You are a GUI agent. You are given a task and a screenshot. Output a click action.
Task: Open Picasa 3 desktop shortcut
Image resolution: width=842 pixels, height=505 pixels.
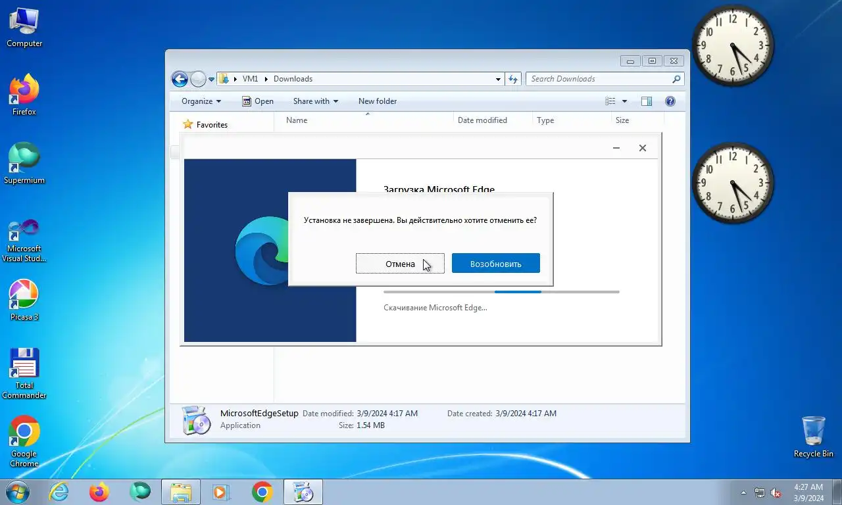24,301
